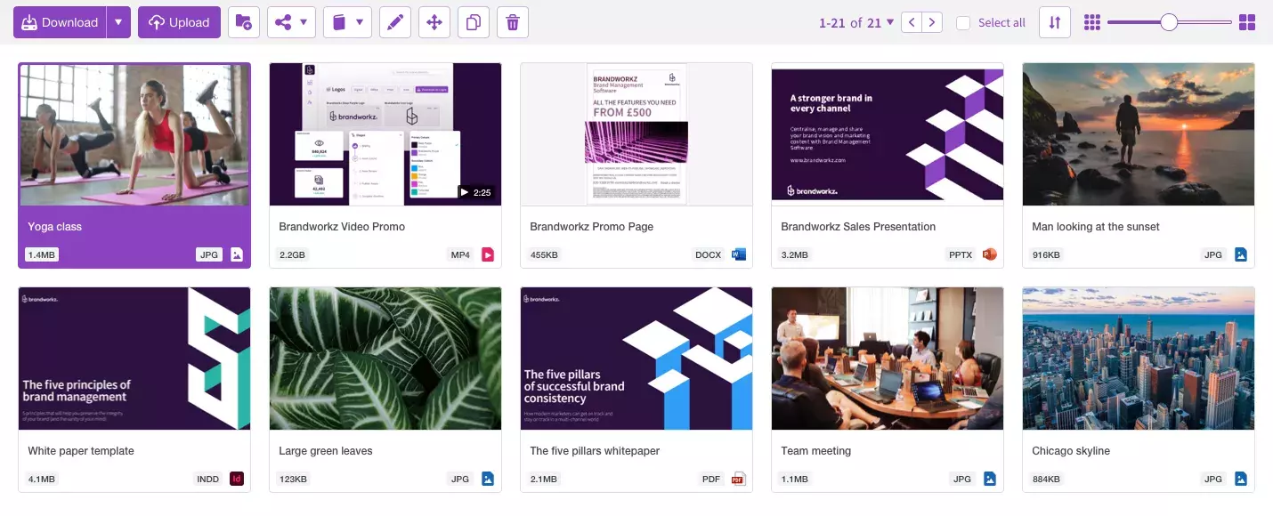The height and width of the screenshot is (516, 1273).
Task: Click the copy icon in toolbar
Action: (x=474, y=22)
